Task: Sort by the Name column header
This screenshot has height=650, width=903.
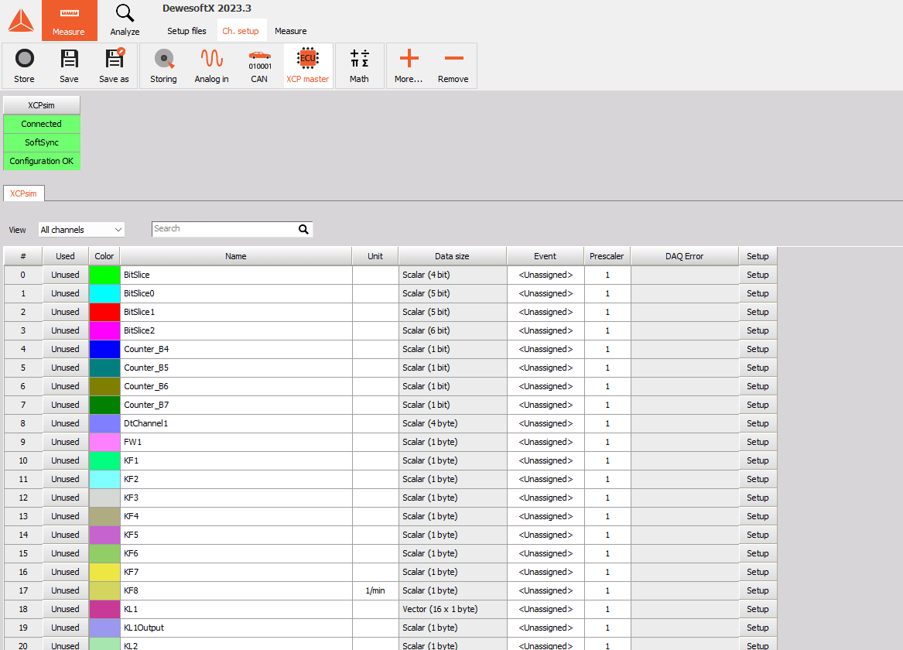Action: coord(236,256)
